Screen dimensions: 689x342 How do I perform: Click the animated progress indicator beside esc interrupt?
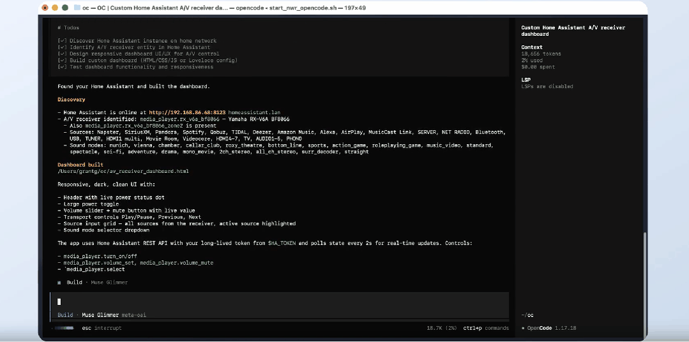(x=63, y=328)
